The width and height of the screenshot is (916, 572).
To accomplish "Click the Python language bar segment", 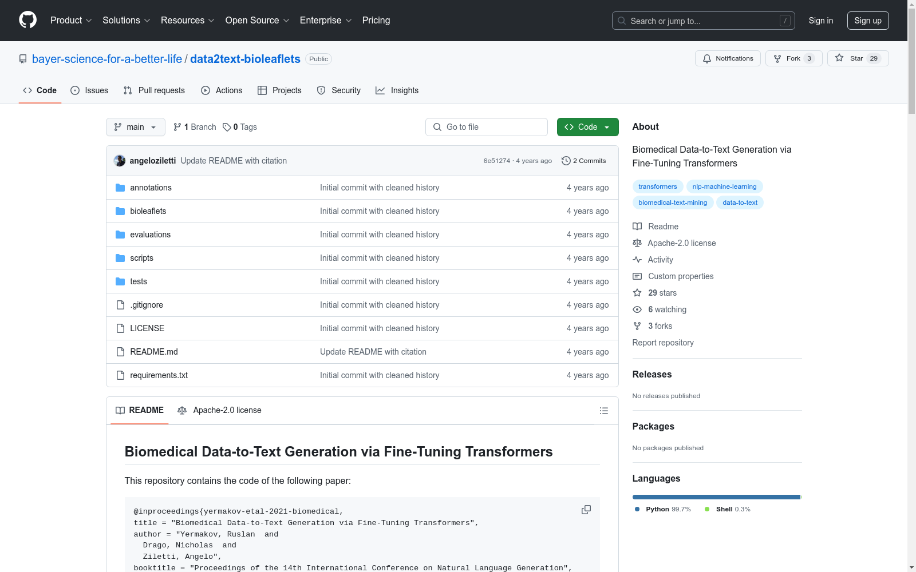I will (x=716, y=497).
